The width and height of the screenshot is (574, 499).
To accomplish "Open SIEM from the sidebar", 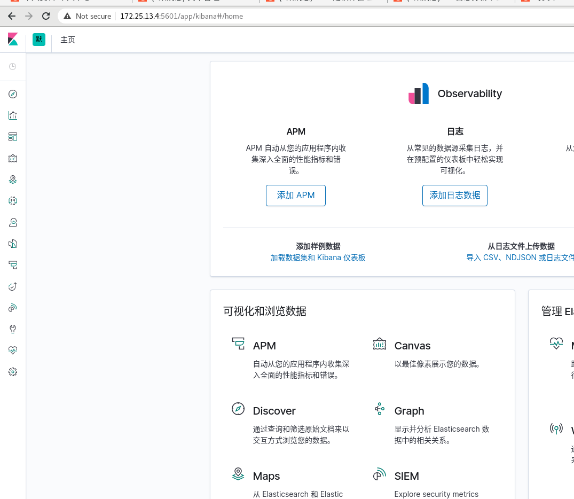I will coord(13,308).
